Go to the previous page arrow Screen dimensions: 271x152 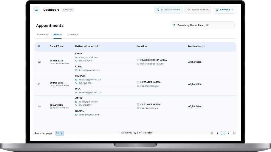tap(217, 133)
